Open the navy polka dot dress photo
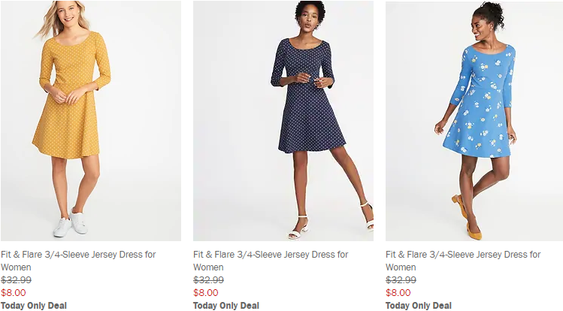The image size is (563, 311). point(283,120)
